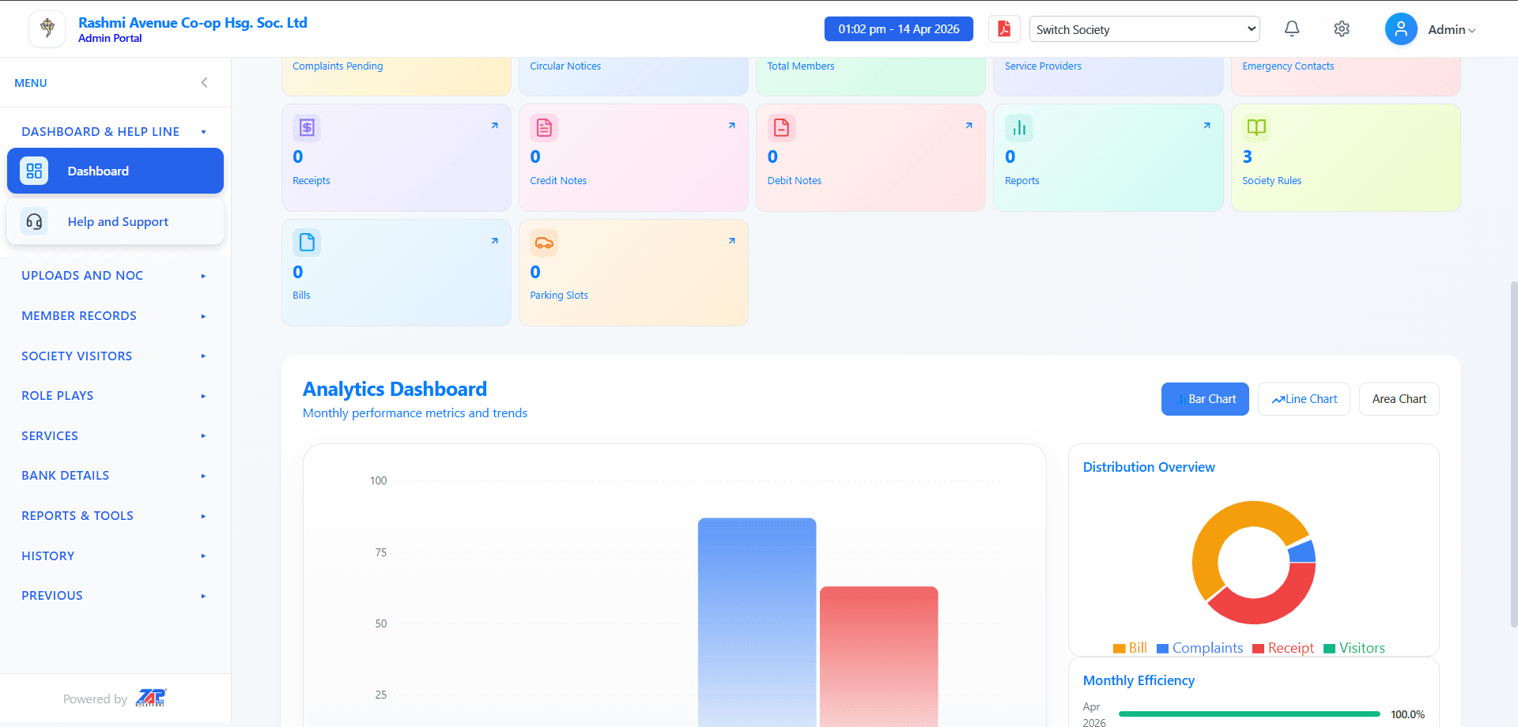Click the Debit Notes document icon
Viewport: 1518px width, 727px height.
(781, 127)
